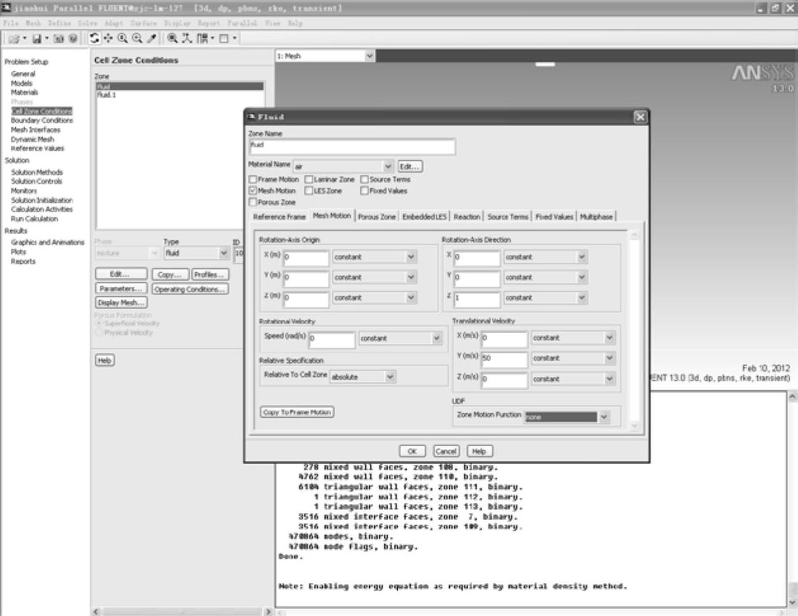The height and width of the screenshot is (616, 798).
Task: Switch to the Reference Frame tab
Action: (x=279, y=217)
